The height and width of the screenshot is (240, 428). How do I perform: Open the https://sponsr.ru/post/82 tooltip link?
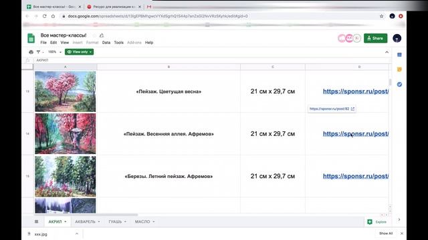pos(329,109)
